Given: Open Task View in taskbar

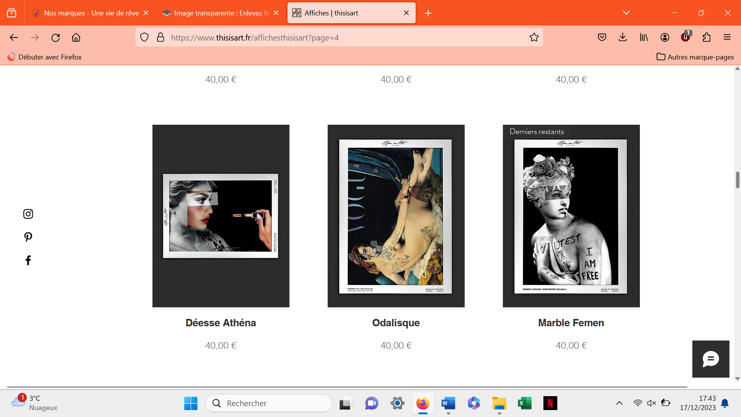Looking at the screenshot, I should (x=346, y=403).
